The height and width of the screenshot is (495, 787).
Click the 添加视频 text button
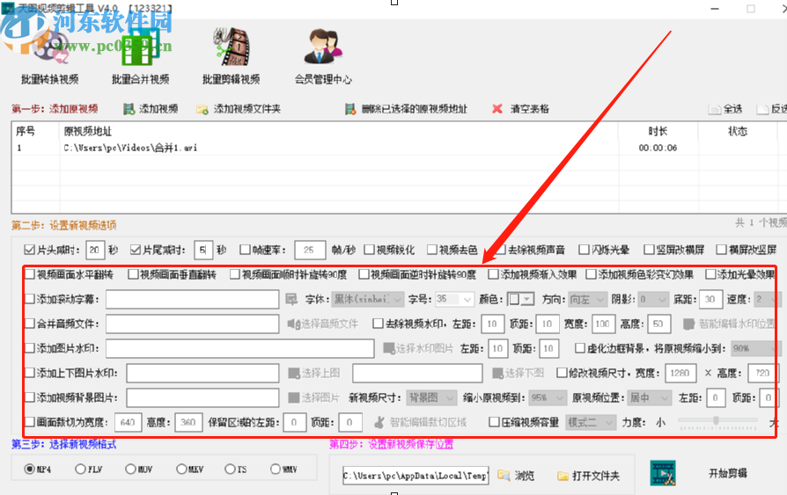coord(158,109)
